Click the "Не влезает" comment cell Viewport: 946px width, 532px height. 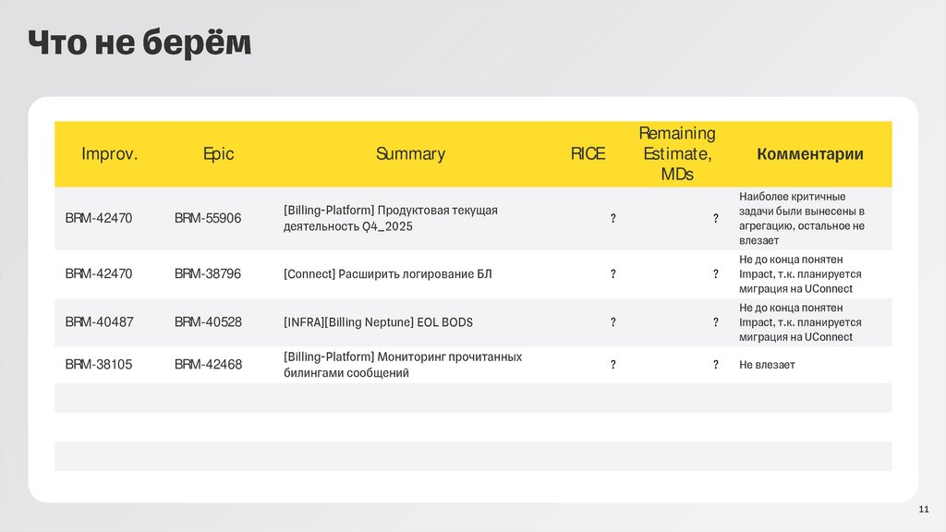767,365
